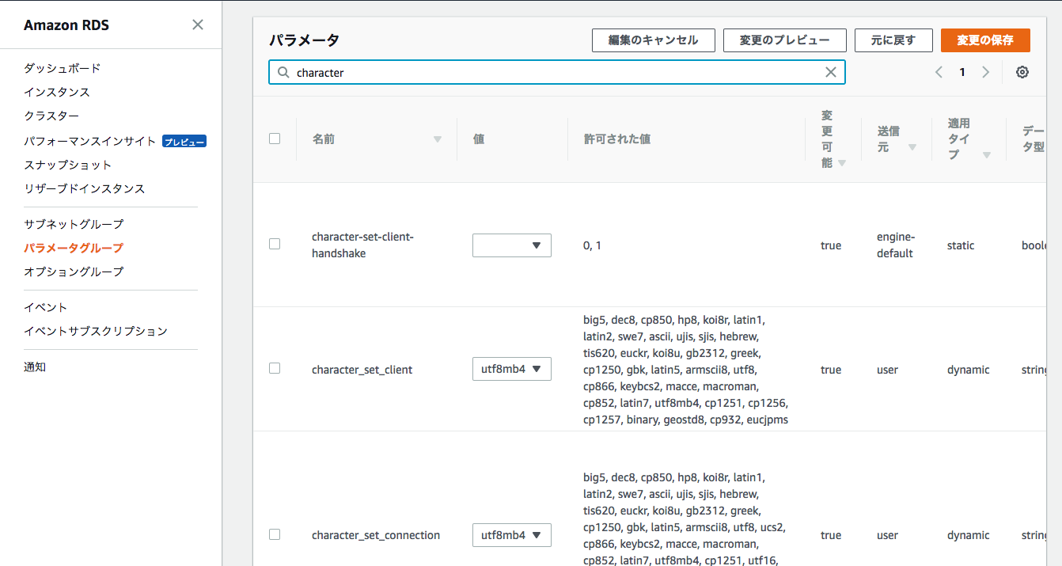Open イベント in sidebar
This screenshot has width=1062, height=566.
(x=46, y=307)
